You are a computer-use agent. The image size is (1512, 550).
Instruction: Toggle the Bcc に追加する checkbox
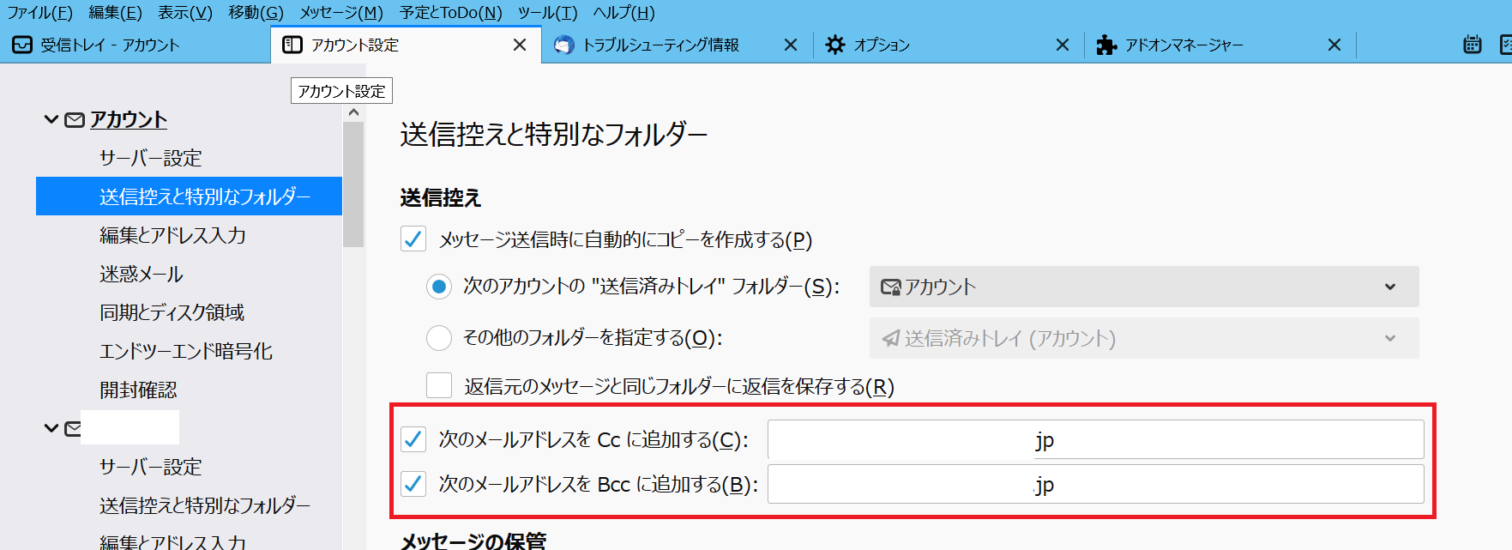pos(413,484)
